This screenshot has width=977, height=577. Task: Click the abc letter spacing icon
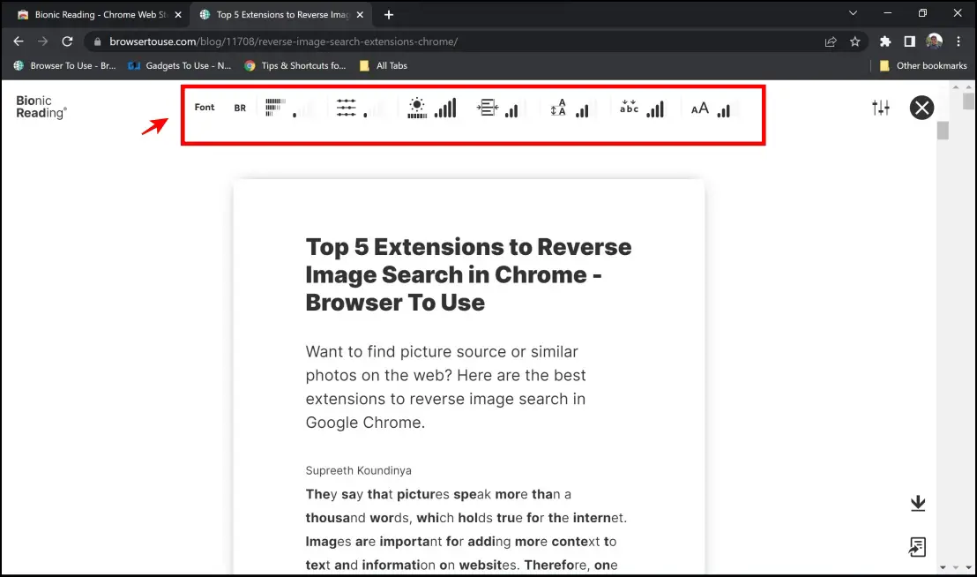pos(629,107)
